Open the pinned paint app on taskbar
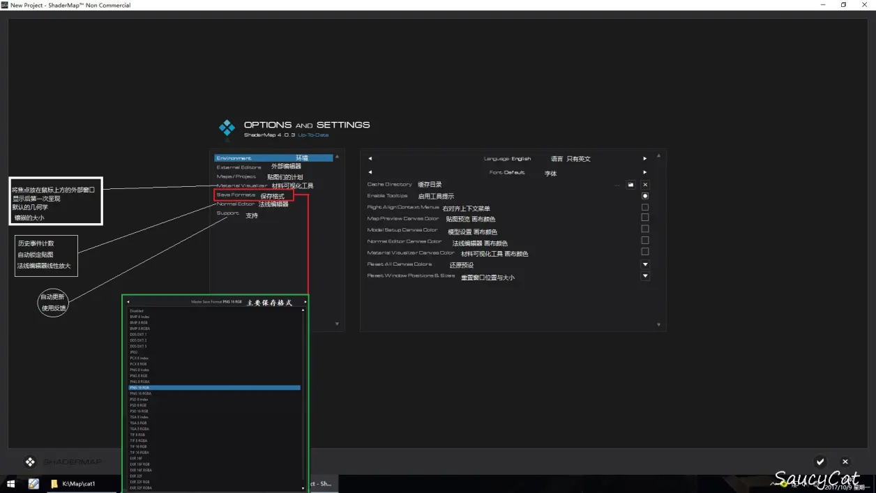 coord(33,483)
